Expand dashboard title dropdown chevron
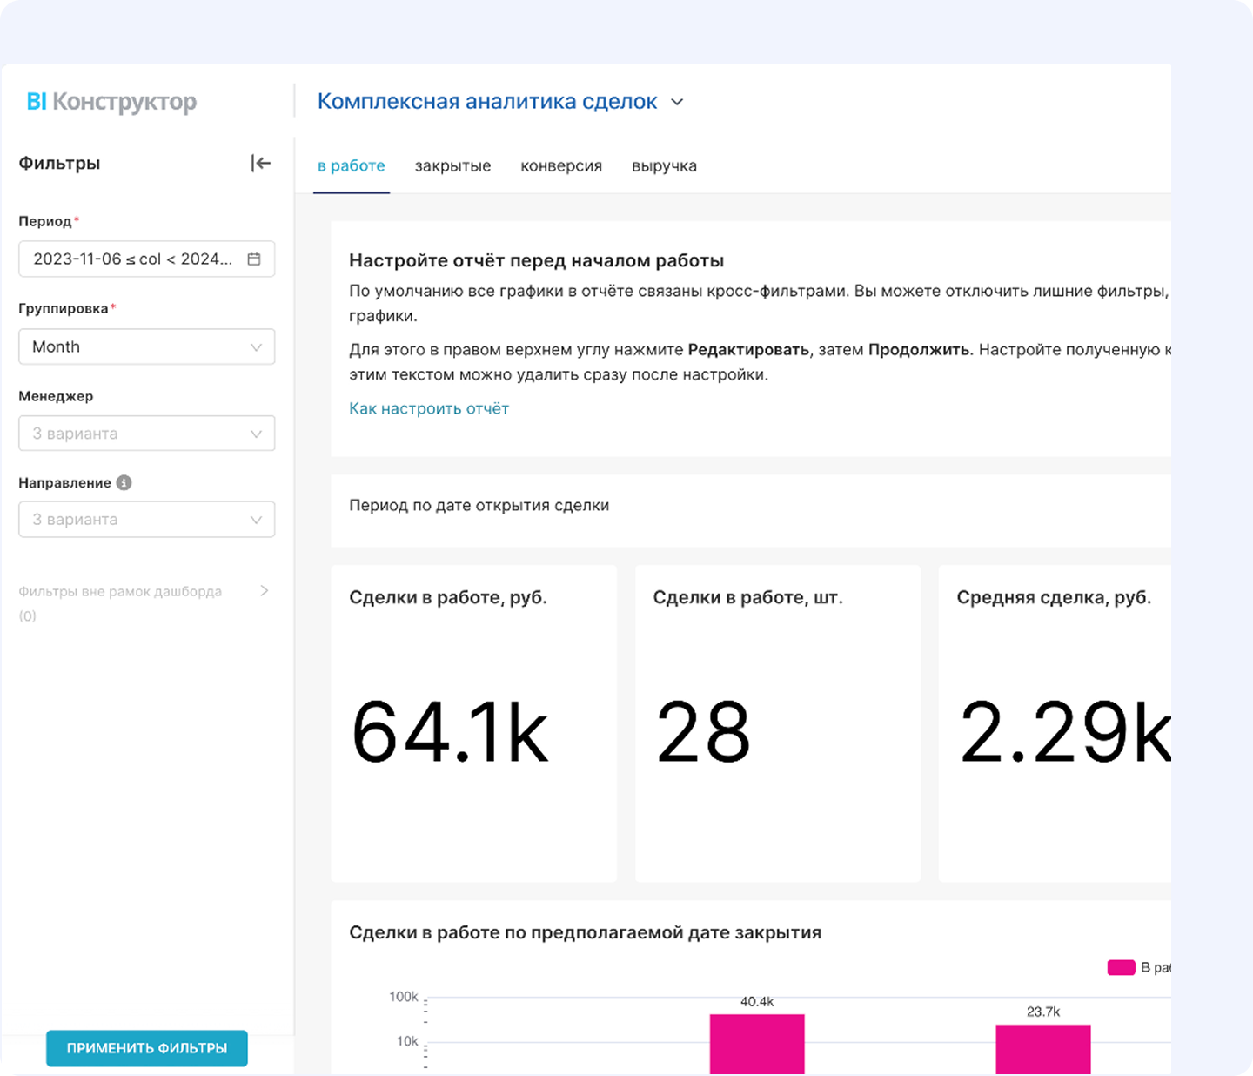This screenshot has height=1076, width=1253. click(x=677, y=102)
